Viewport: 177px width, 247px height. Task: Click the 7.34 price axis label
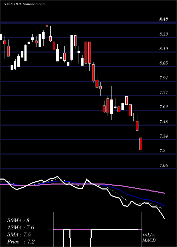[164, 136]
